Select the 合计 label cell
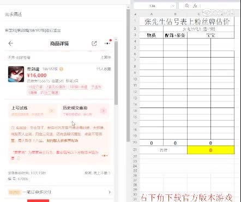Viewport: 241px width, 202px height. tap(164, 150)
